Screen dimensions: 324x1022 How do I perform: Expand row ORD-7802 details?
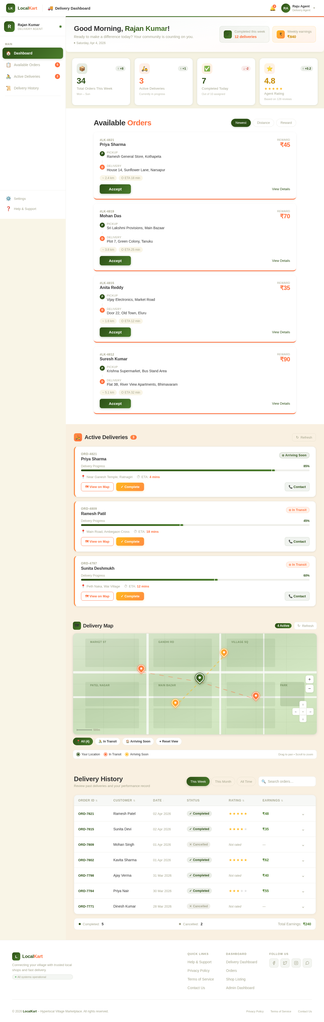[303, 860]
